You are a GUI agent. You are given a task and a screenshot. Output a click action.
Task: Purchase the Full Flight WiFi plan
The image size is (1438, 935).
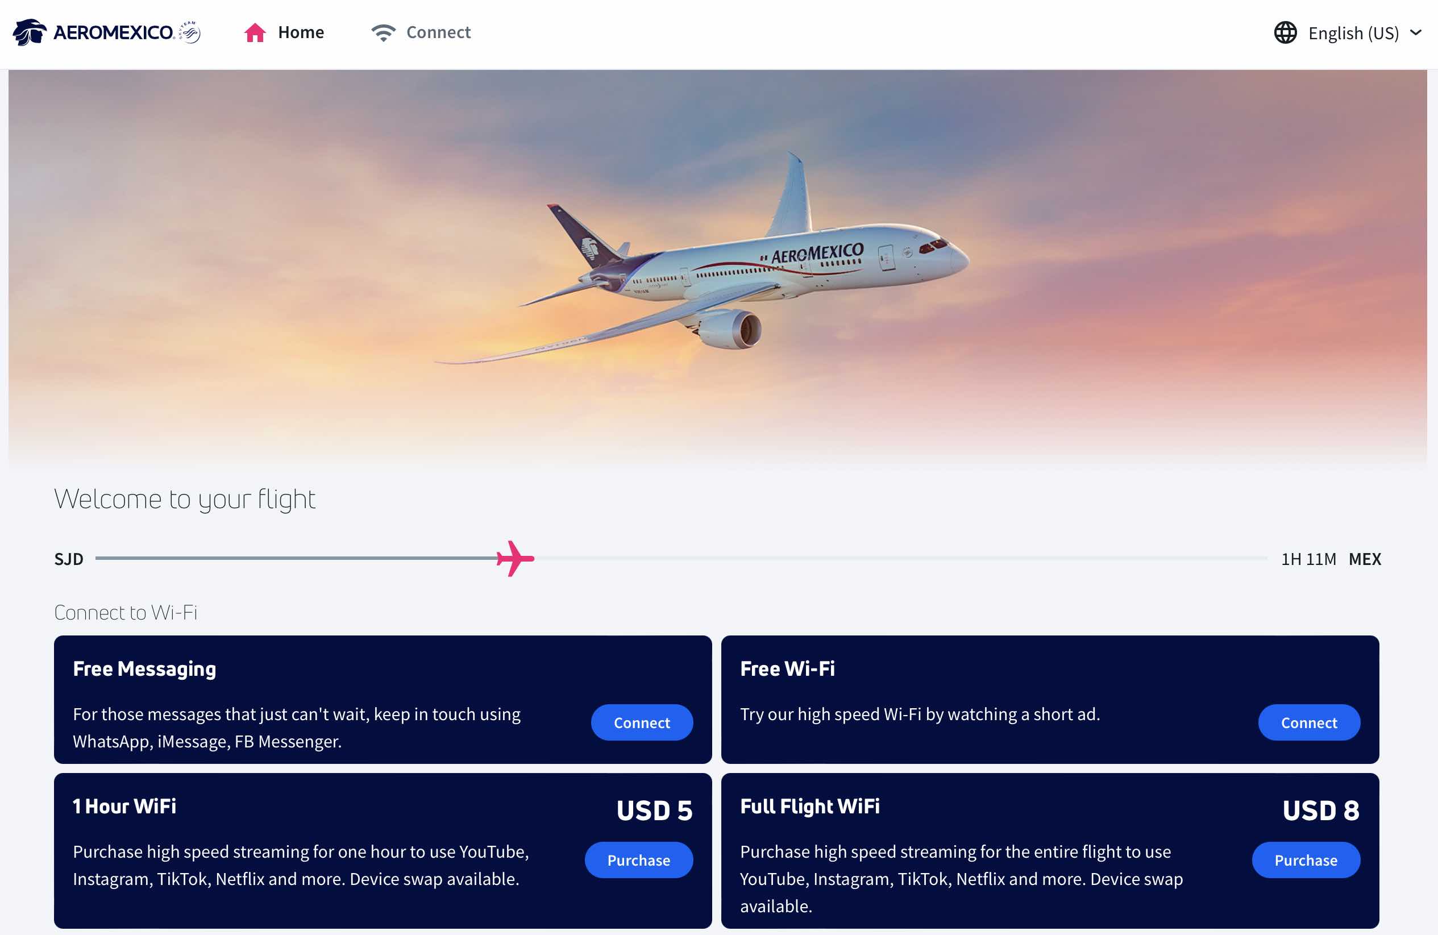click(1305, 859)
